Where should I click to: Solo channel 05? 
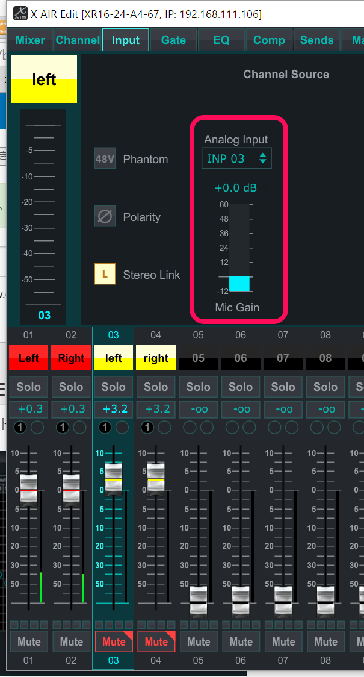pyautogui.click(x=198, y=387)
